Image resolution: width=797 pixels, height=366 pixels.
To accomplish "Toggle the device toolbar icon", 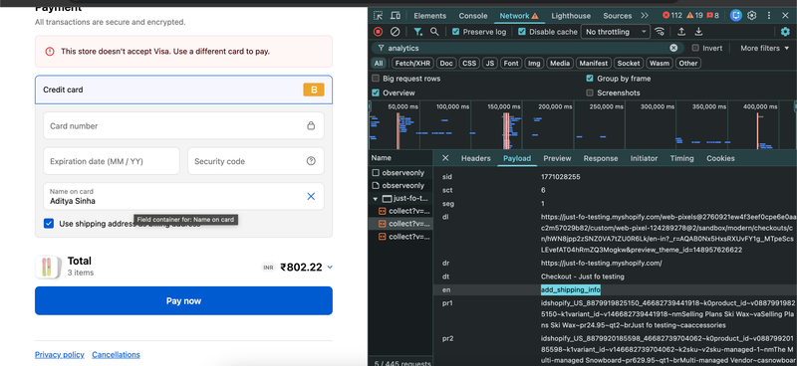I will point(395,16).
